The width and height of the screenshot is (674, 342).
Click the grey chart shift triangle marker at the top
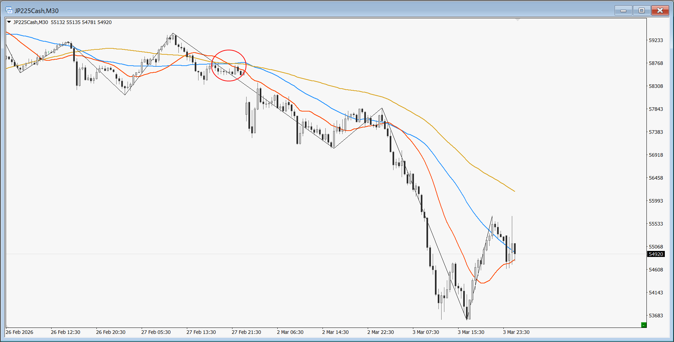pos(518,20)
